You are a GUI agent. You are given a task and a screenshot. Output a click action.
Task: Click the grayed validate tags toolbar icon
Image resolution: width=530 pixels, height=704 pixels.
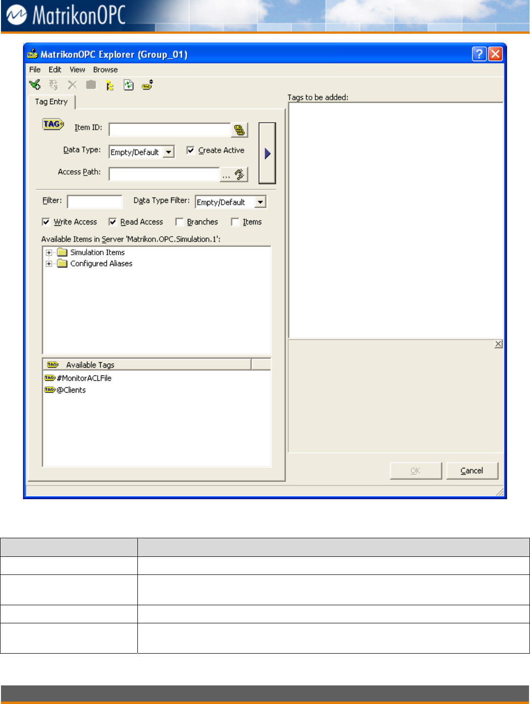pos(53,85)
